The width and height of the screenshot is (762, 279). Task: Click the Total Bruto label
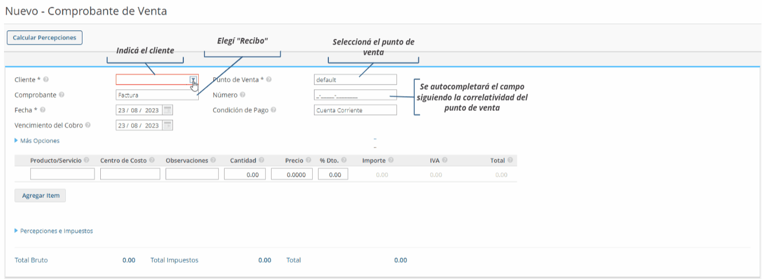click(31, 260)
